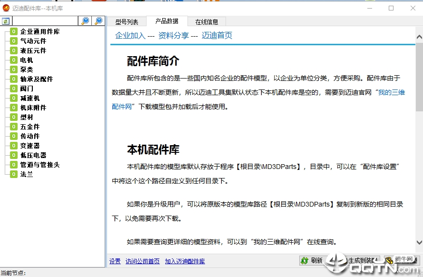The height and width of the screenshot is (277, 423).
Task: Select 变速器 tree node
Action: 30,146
